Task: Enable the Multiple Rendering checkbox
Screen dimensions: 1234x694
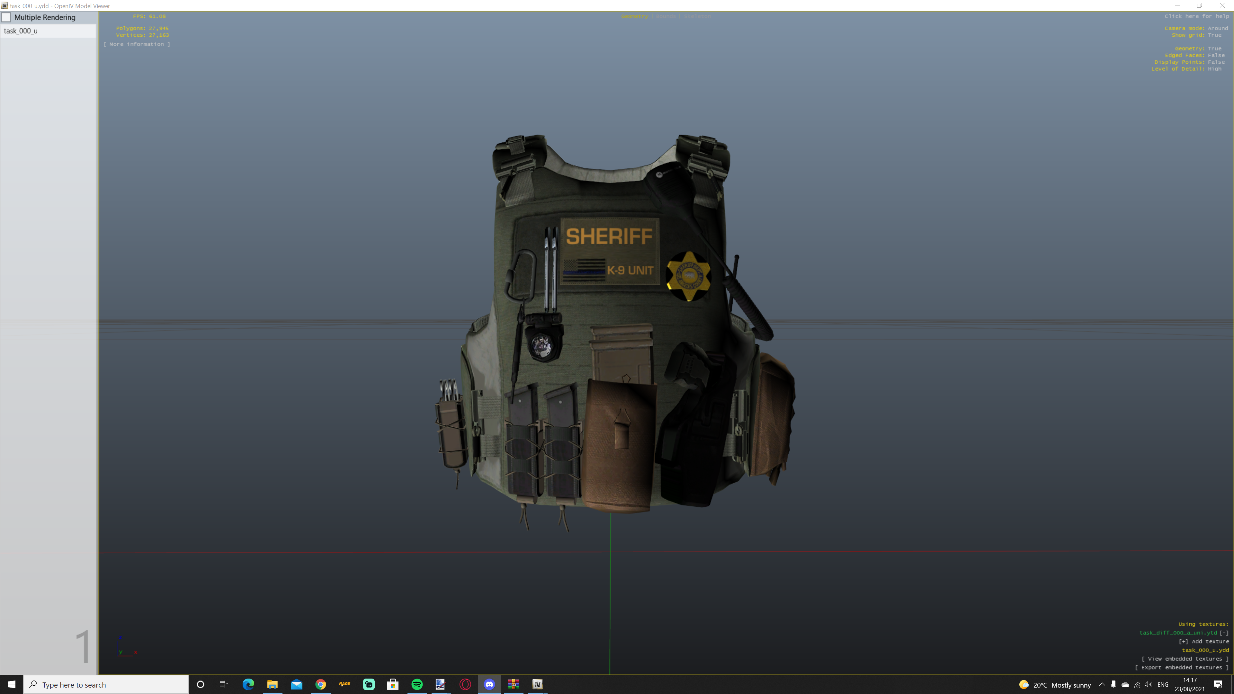Action: pyautogui.click(x=7, y=17)
